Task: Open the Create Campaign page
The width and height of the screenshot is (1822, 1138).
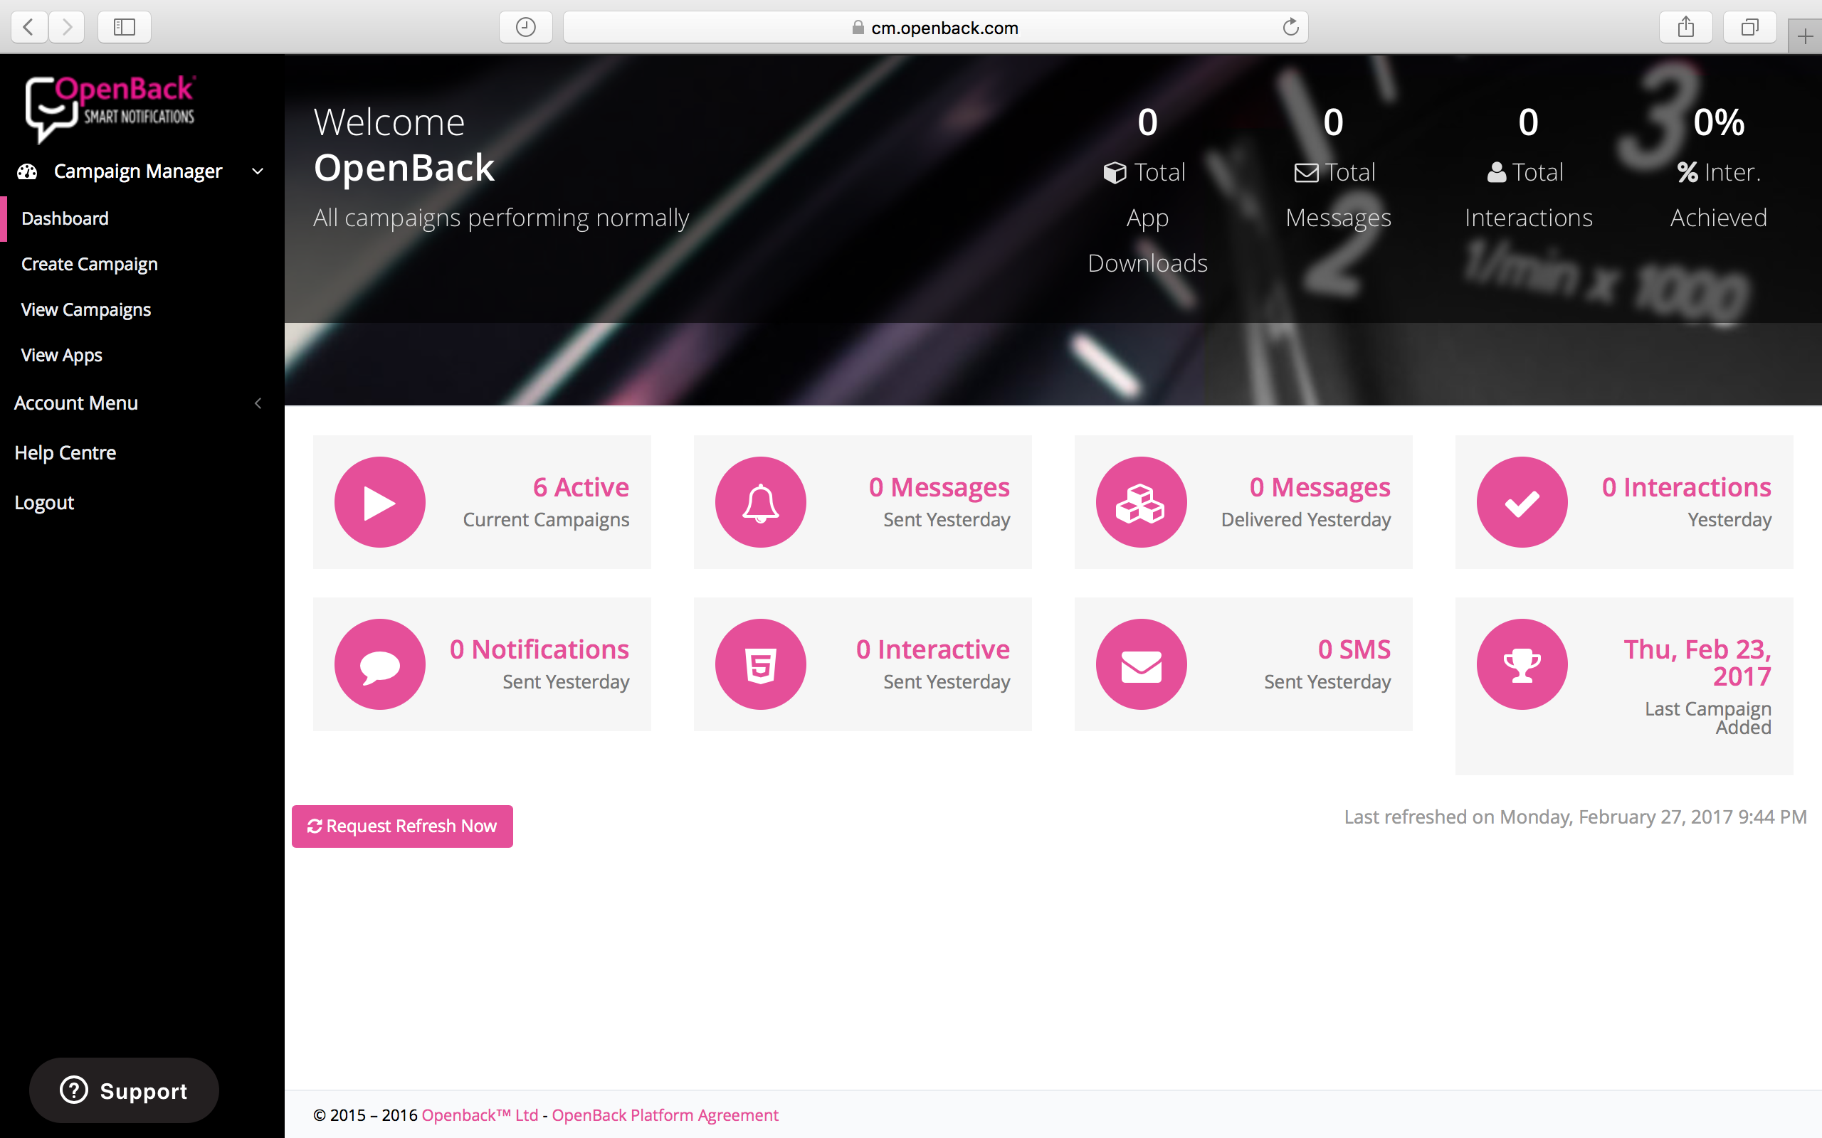Action: [90, 264]
